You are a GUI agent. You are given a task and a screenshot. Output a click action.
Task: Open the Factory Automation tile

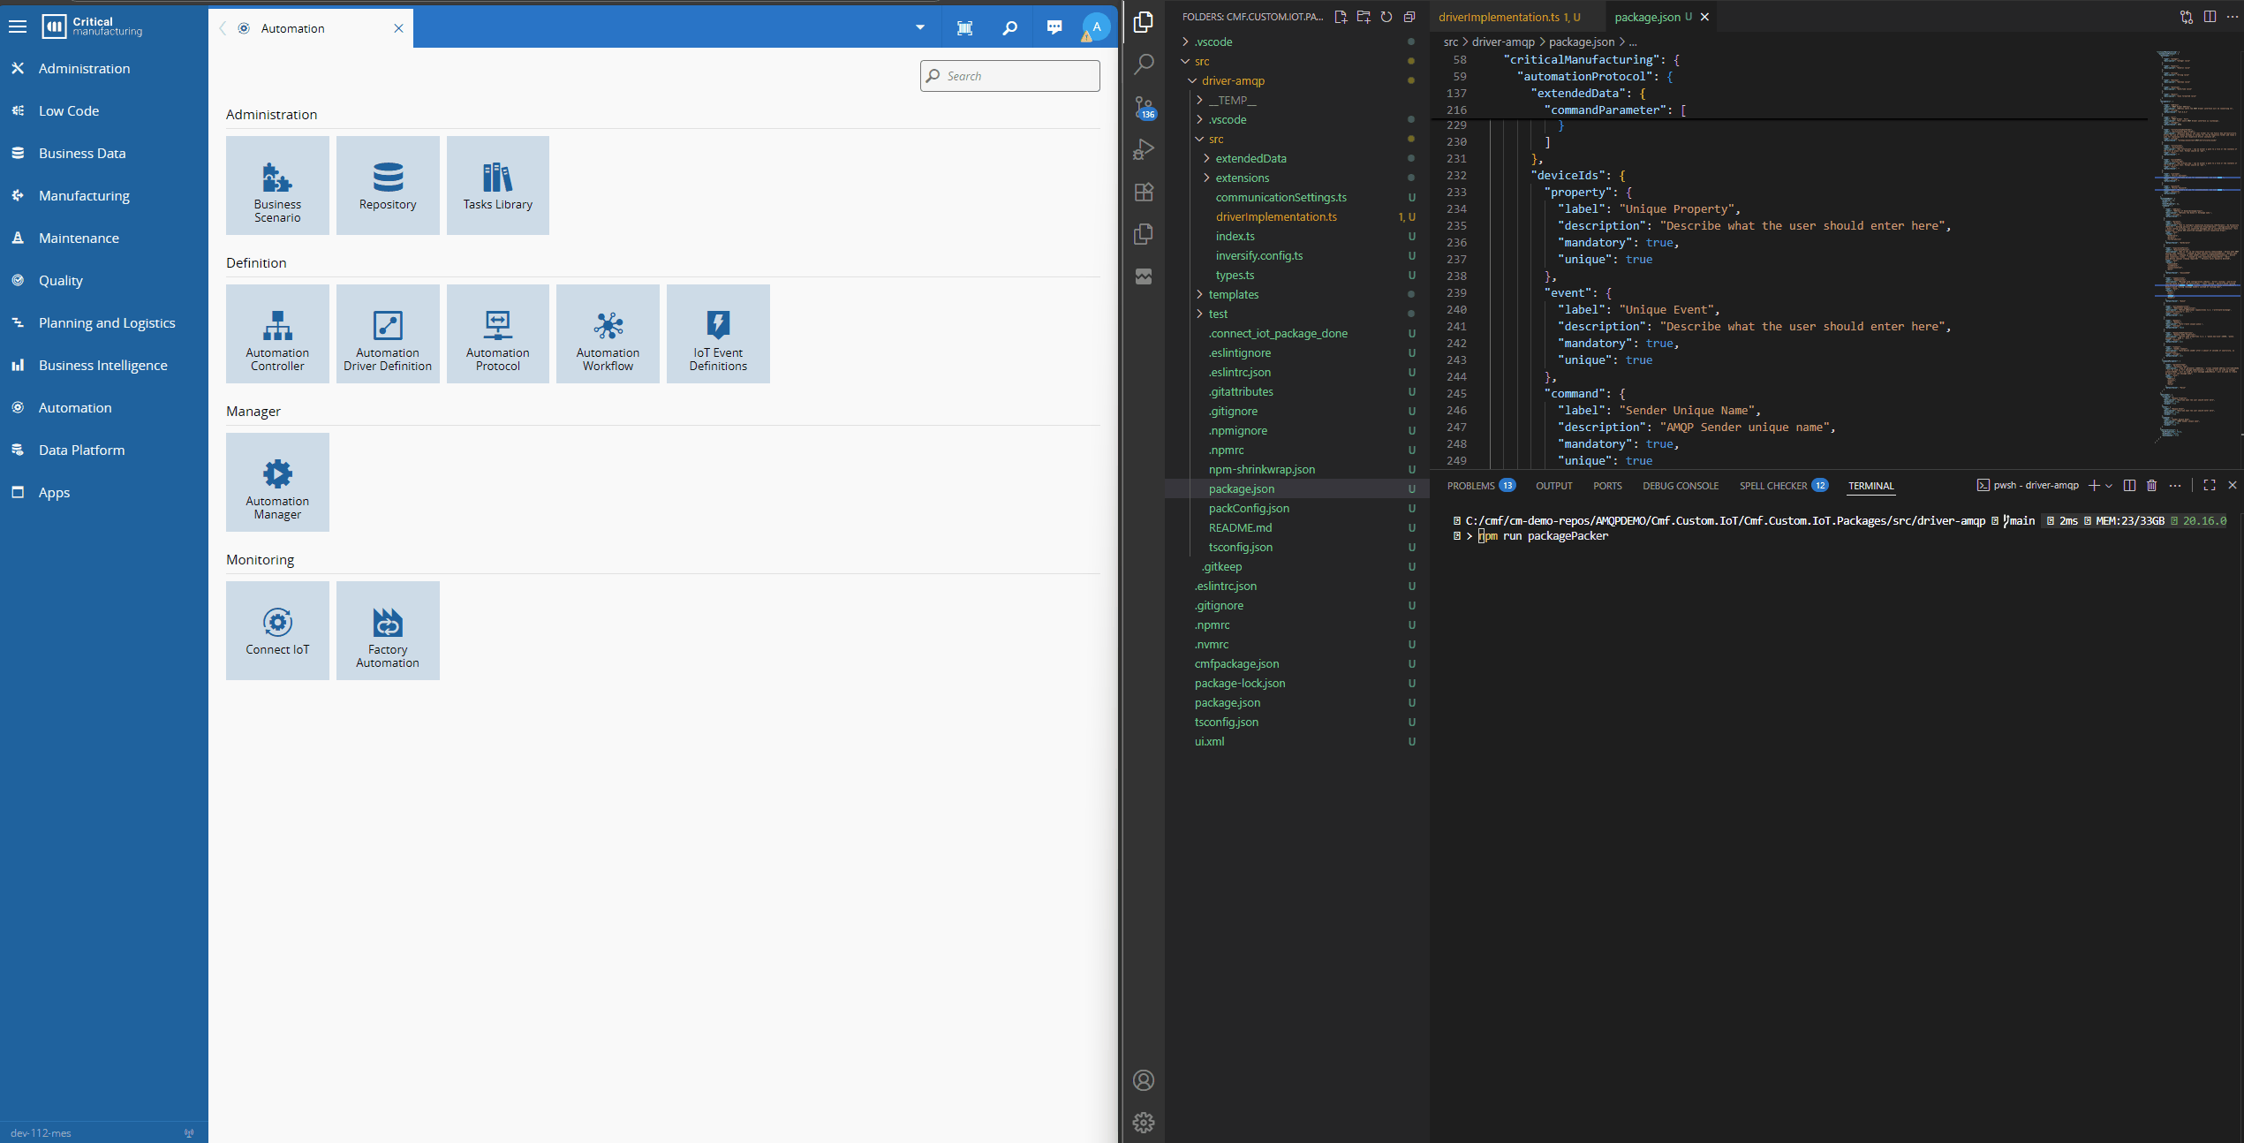pos(388,631)
